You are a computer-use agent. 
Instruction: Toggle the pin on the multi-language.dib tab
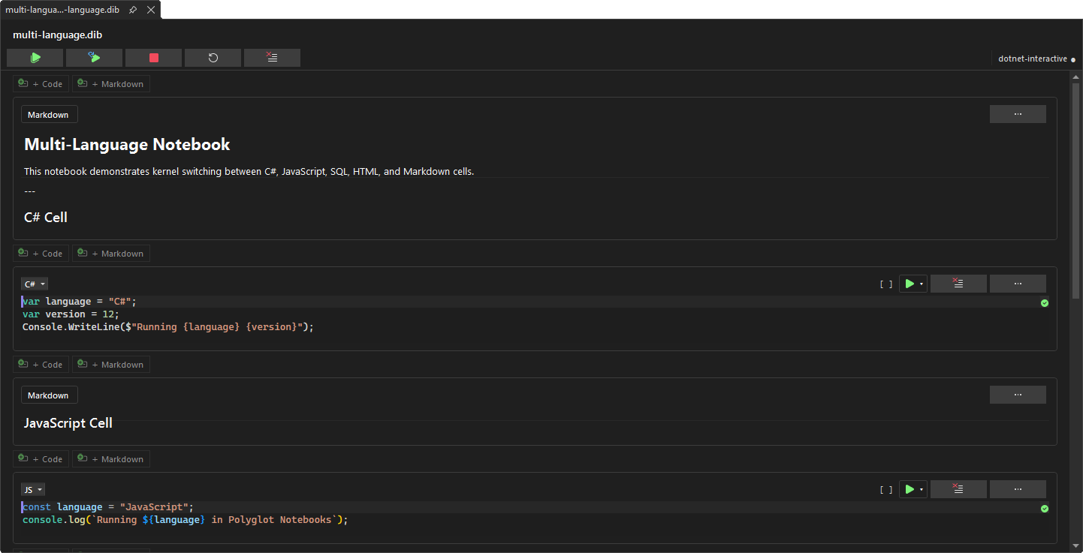click(133, 10)
